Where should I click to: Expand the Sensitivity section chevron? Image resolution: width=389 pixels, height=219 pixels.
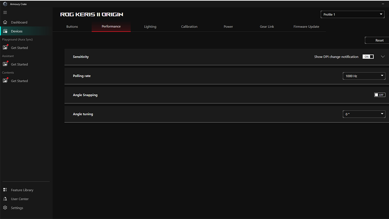tap(383, 57)
